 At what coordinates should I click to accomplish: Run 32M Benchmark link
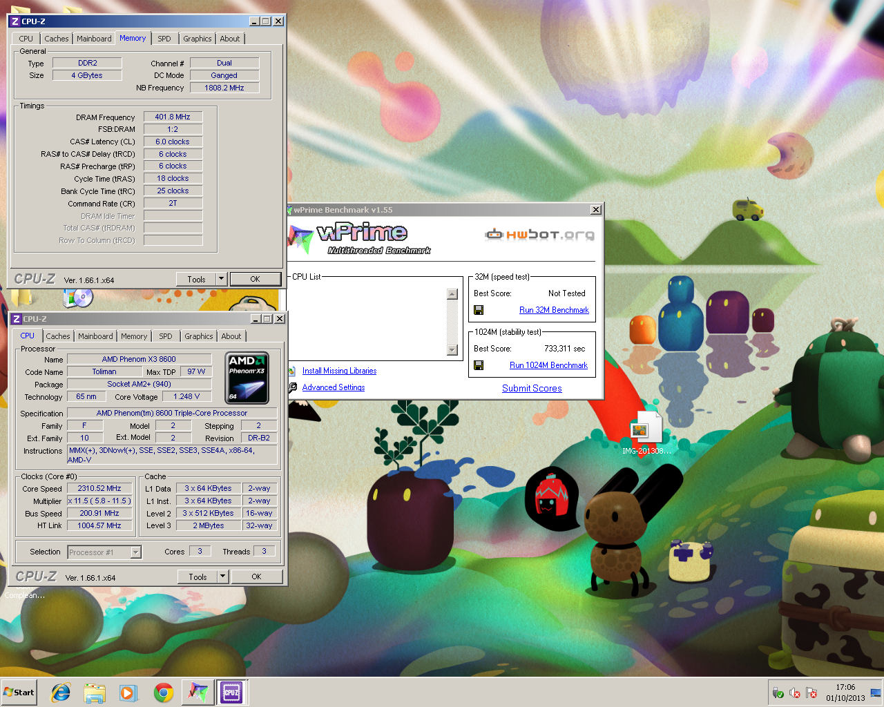tap(554, 310)
